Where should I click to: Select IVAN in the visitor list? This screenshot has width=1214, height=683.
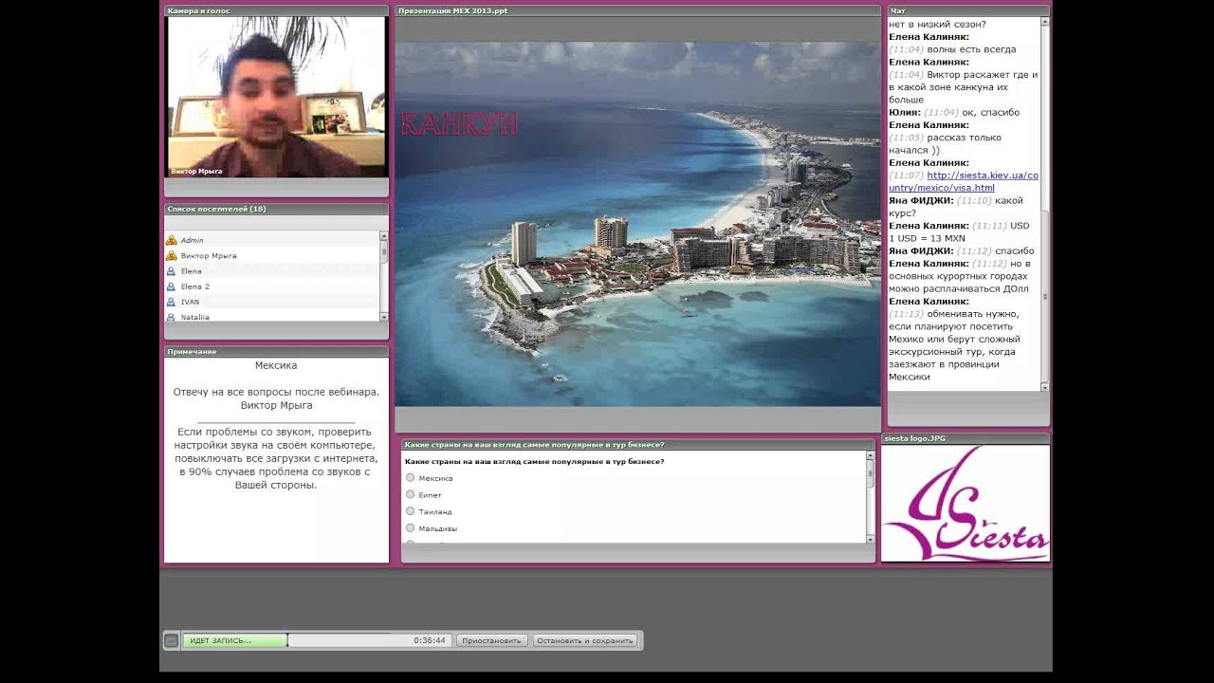tap(191, 302)
